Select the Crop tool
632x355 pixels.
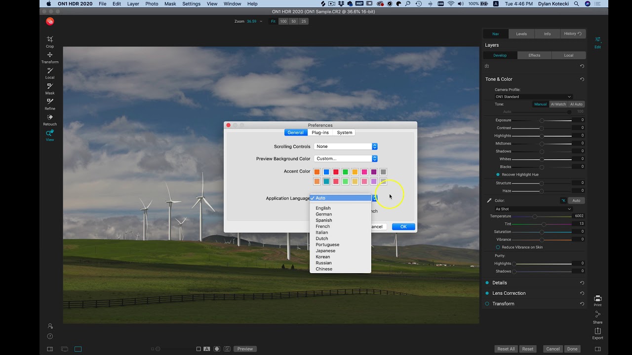[x=50, y=41]
